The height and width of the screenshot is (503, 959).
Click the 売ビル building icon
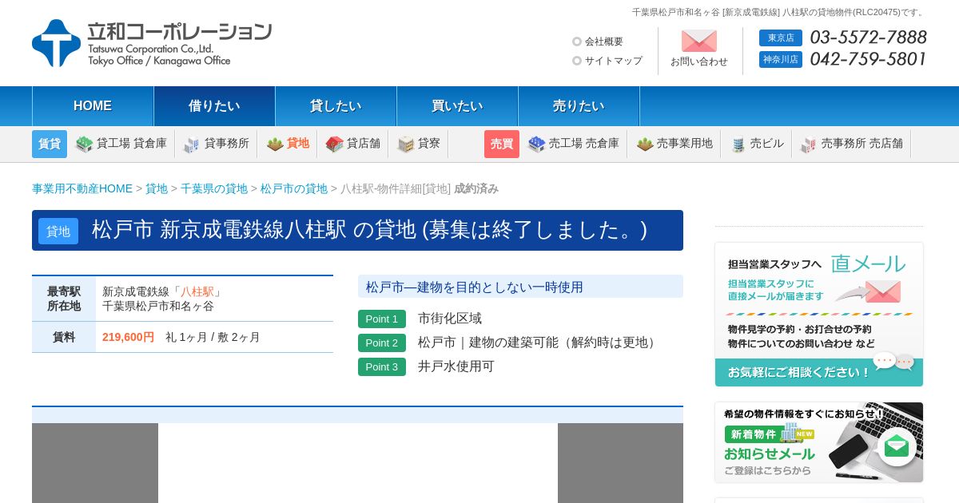(738, 145)
